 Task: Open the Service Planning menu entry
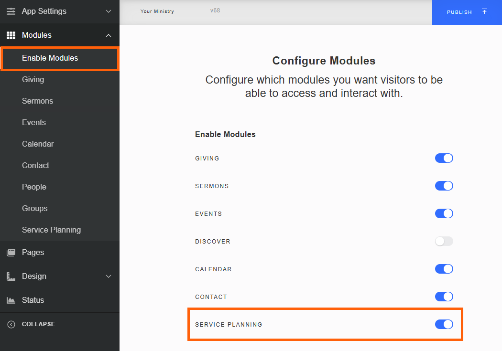click(x=51, y=230)
